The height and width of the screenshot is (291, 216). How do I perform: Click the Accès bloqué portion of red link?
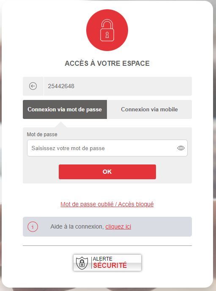136,204
